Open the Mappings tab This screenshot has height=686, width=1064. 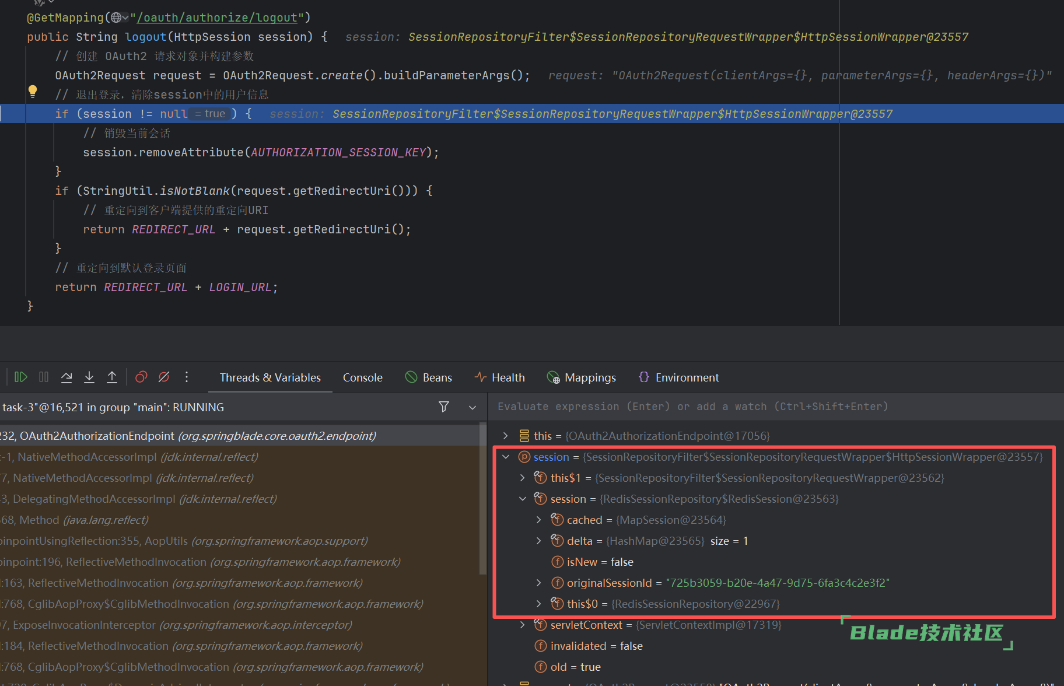coord(582,377)
